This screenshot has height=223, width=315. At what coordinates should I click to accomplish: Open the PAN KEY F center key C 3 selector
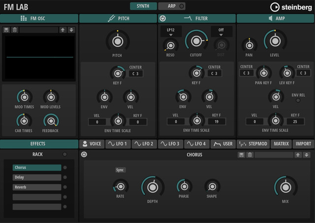tap(247, 73)
